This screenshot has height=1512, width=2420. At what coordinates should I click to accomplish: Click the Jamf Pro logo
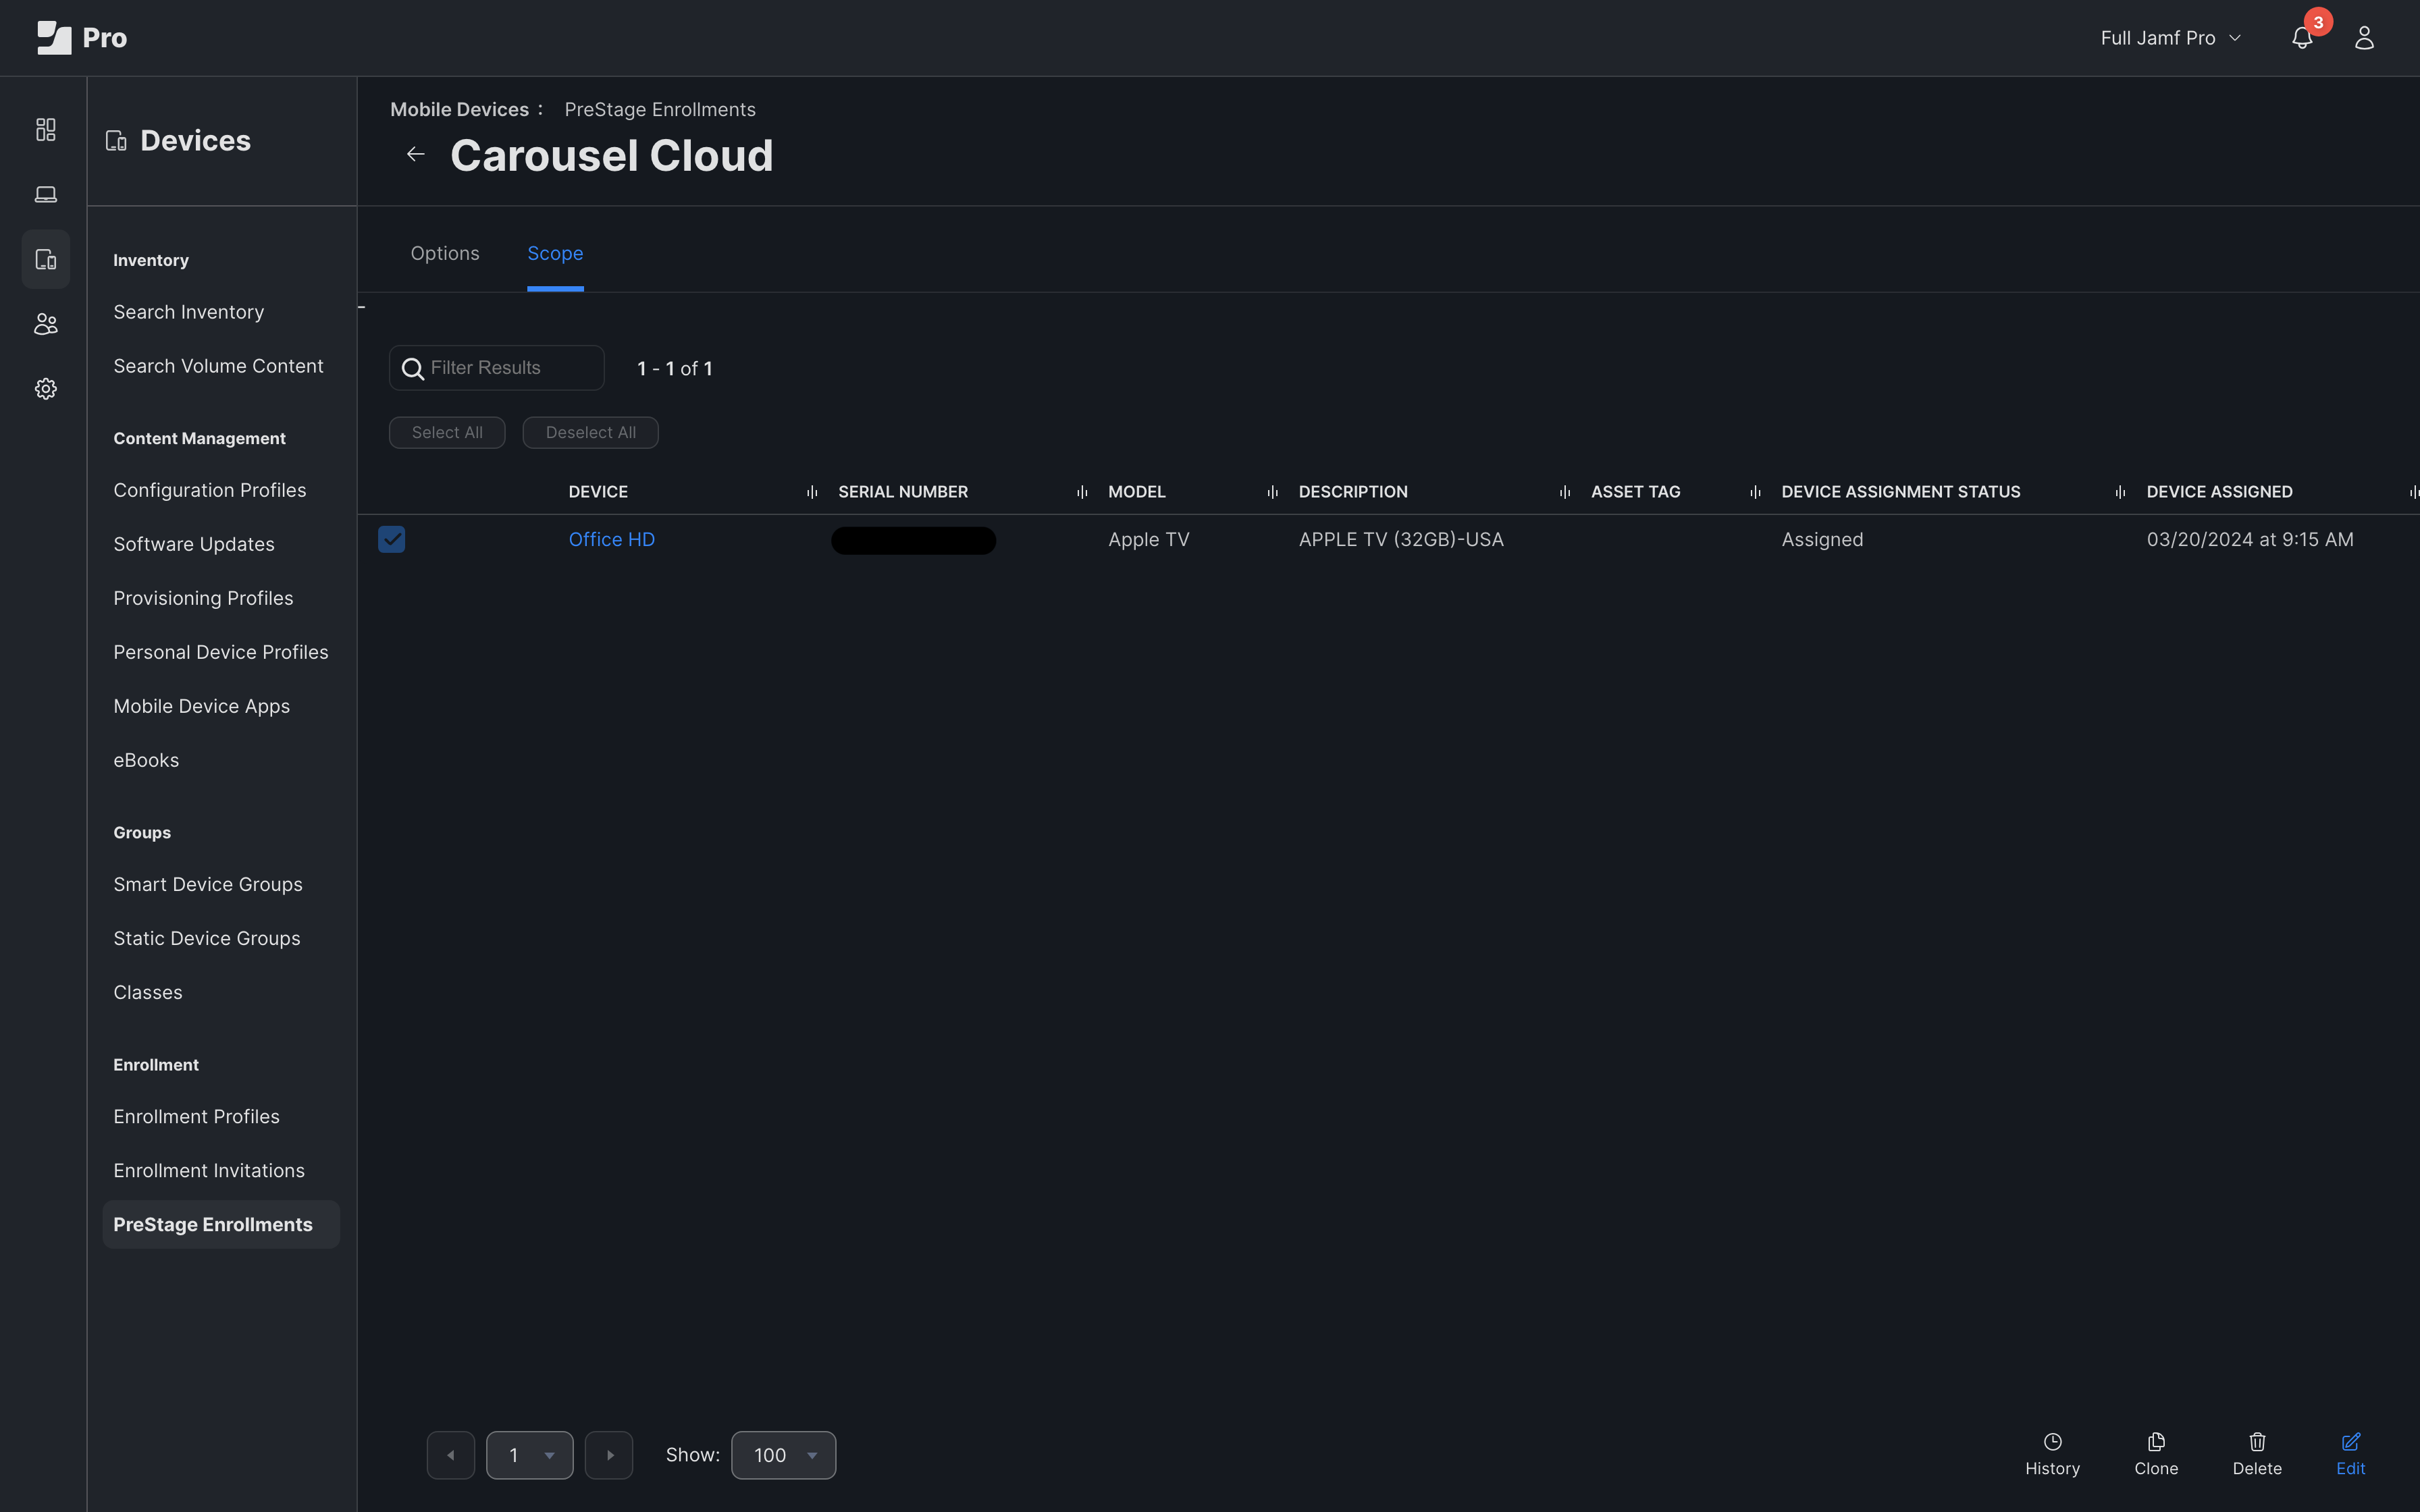[x=82, y=38]
